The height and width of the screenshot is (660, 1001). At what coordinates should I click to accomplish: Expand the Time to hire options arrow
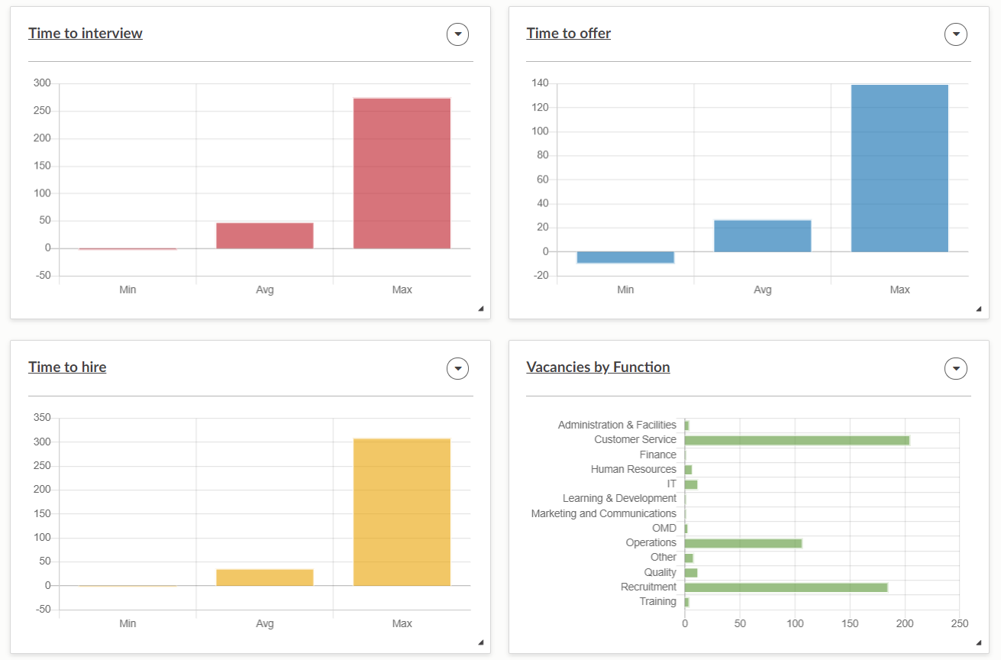(x=457, y=369)
